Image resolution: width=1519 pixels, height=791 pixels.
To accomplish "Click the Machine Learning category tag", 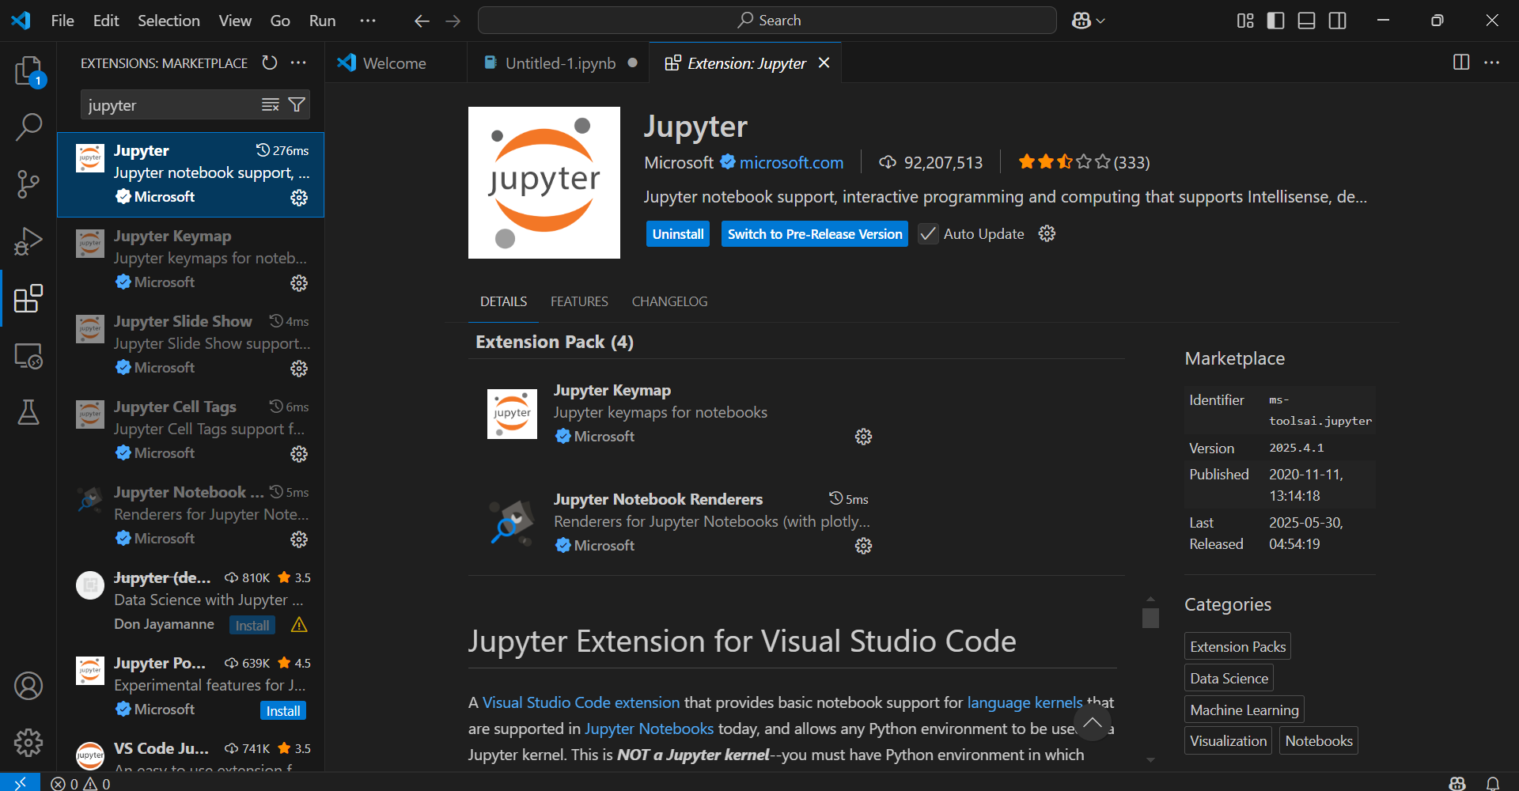I will (x=1244, y=710).
